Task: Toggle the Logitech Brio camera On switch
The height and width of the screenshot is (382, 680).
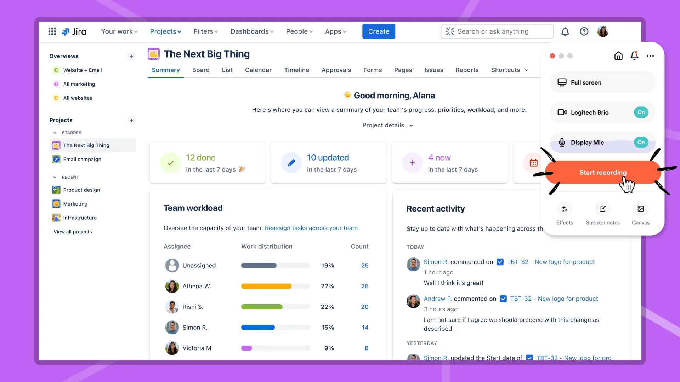Action: pyautogui.click(x=641, y=112)
